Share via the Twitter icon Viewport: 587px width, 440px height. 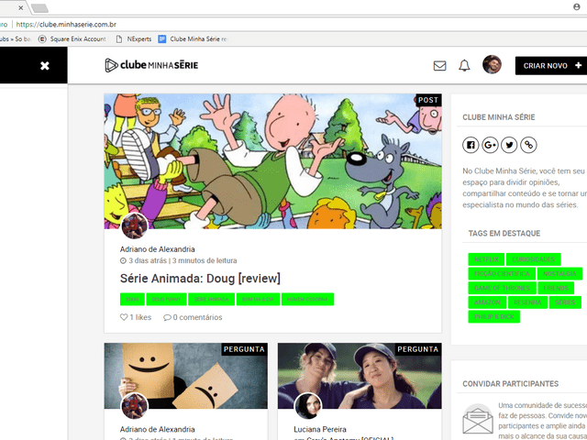click(509, 145)
